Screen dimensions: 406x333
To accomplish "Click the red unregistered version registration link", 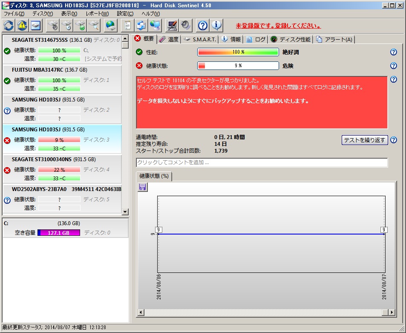I will pyautogui.click(x=279, y=26).
